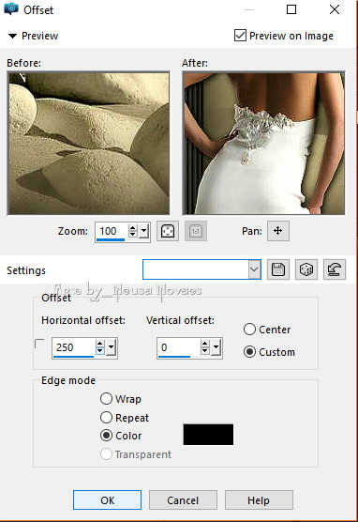
Task: Click the Offset dialog app icon
Action: click(11, 9)
